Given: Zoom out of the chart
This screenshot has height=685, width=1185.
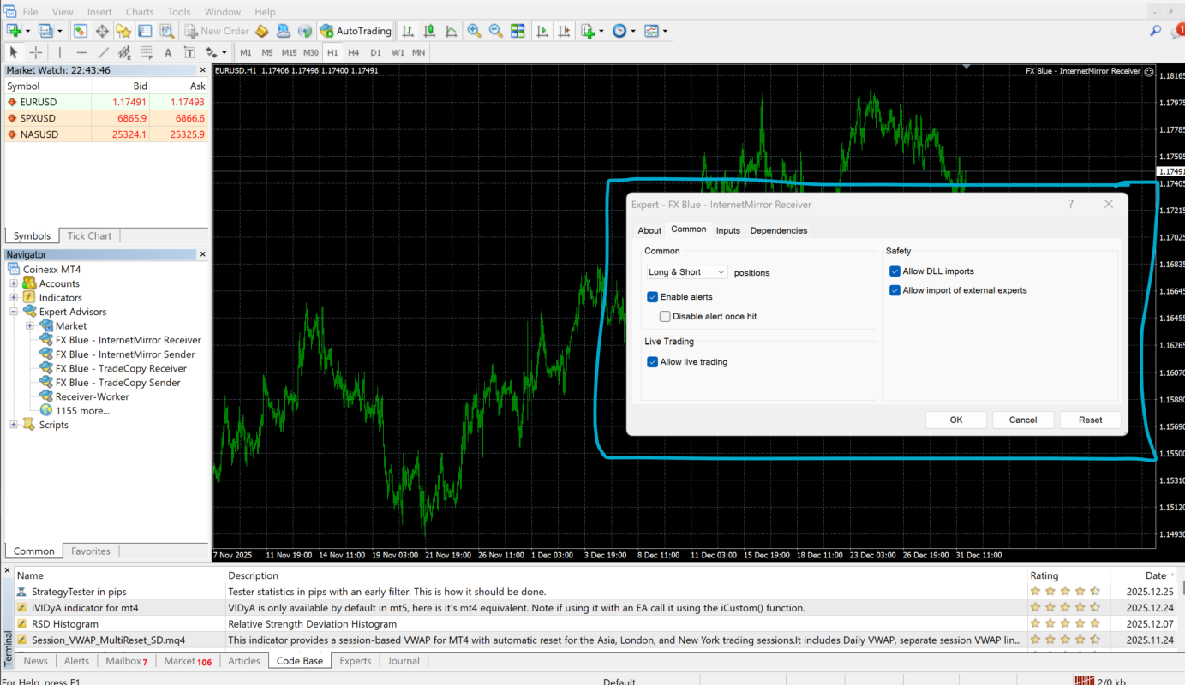Looking at the screenshot, I should click(x=495, y=31).
